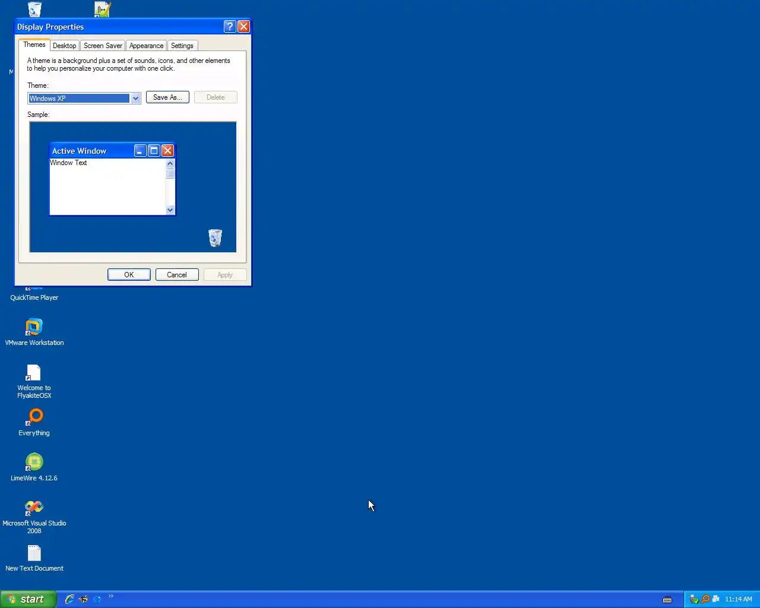The width and height of the screenshot is (760, 608).
Task: Select the Recycle Bin icon on desktop
Action: (x=34, y=8)
